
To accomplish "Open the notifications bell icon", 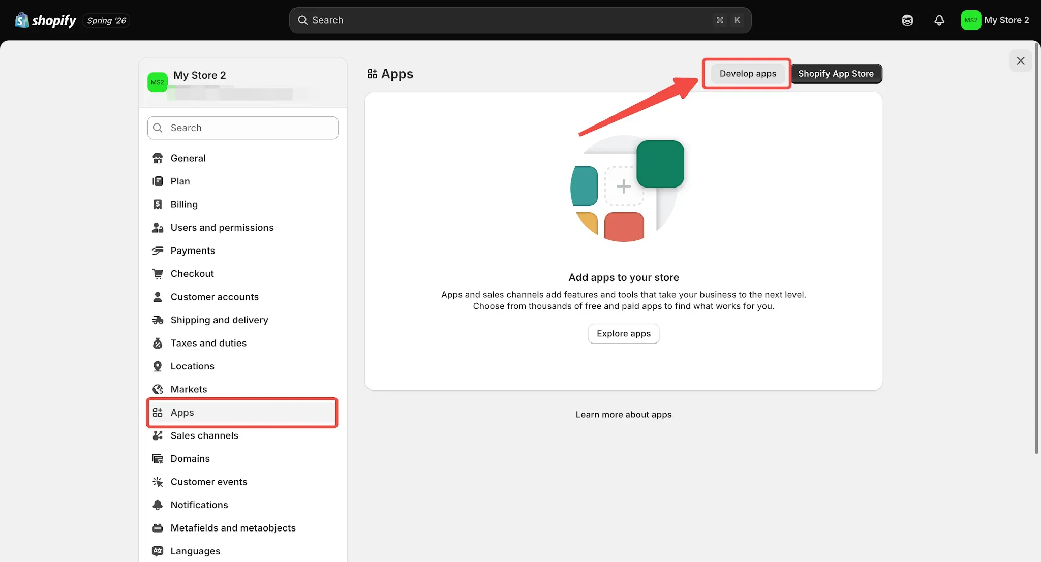I will coord(939,20).
